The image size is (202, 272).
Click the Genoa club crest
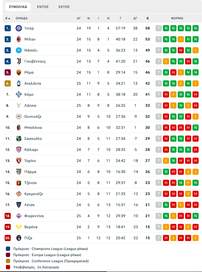pos(18,183)
